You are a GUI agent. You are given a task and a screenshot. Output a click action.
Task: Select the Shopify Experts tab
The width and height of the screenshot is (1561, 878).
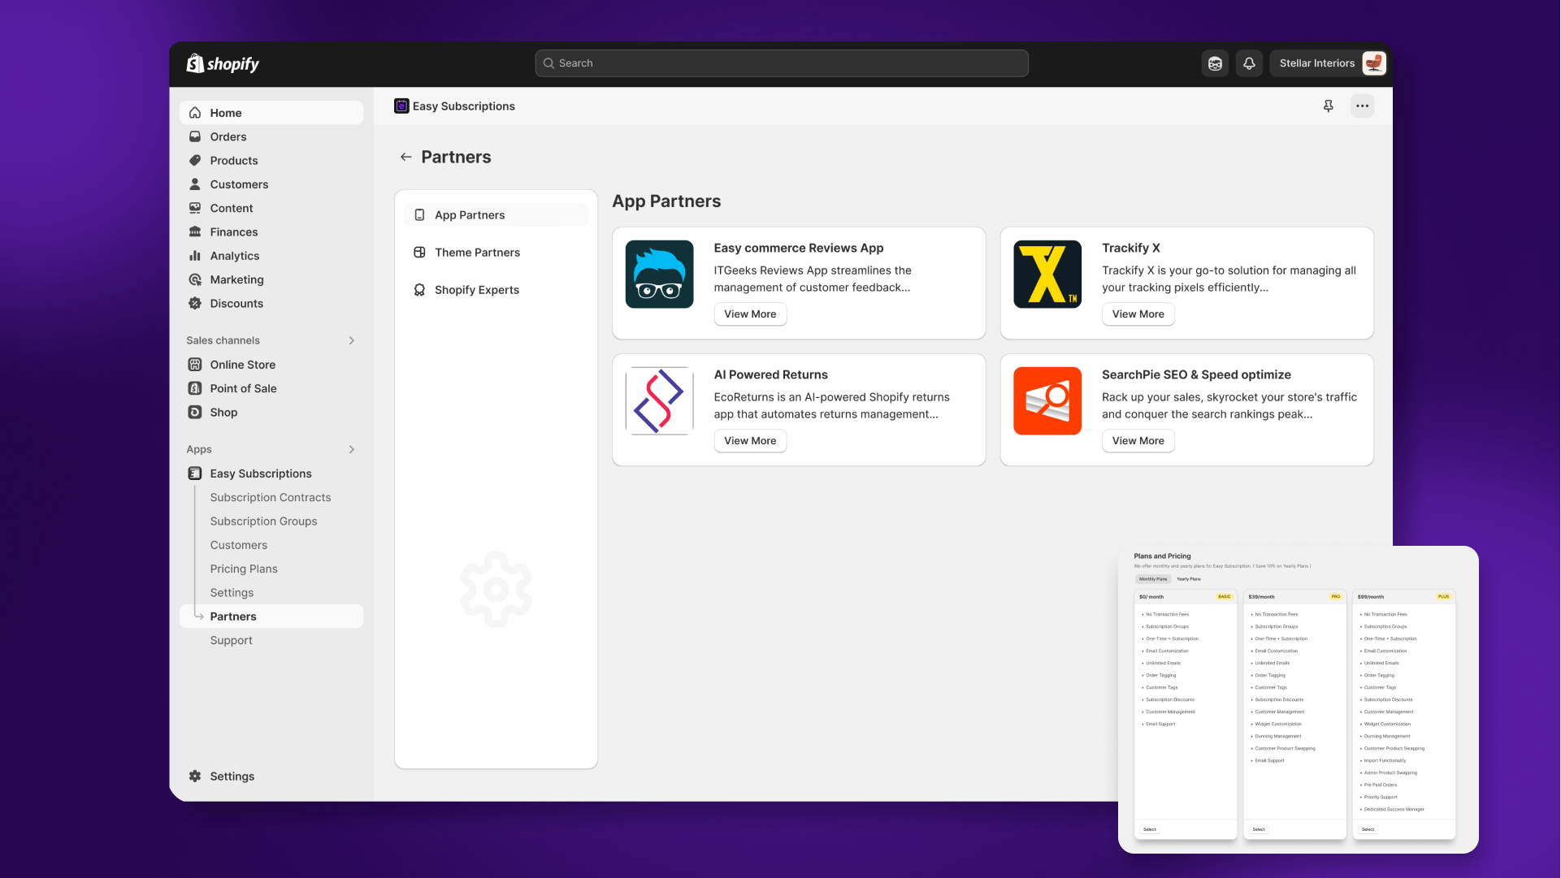[496, 290]
